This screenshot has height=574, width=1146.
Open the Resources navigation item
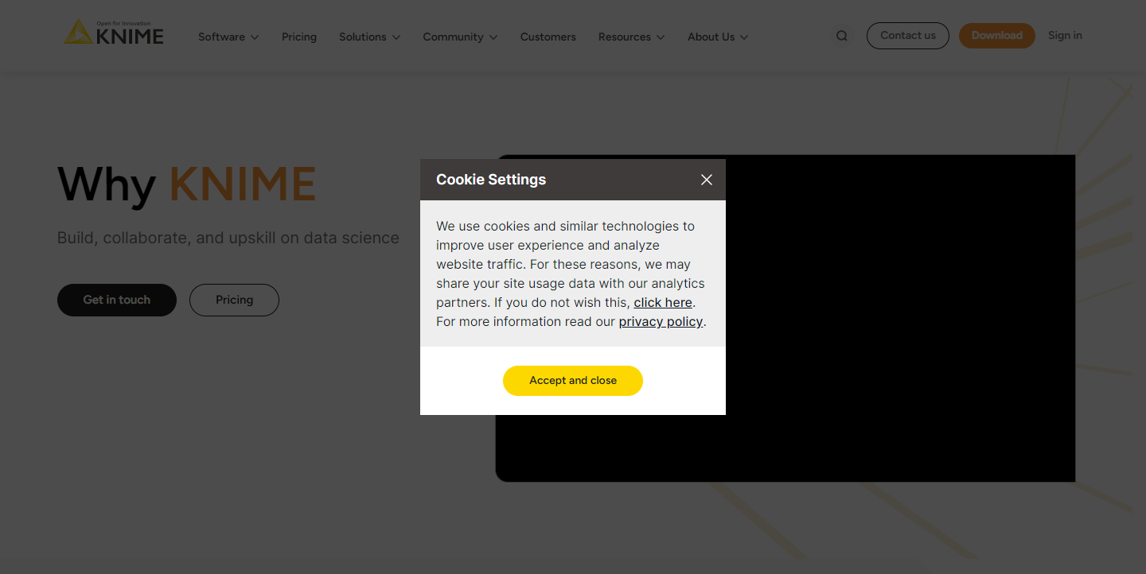(625, 37)
